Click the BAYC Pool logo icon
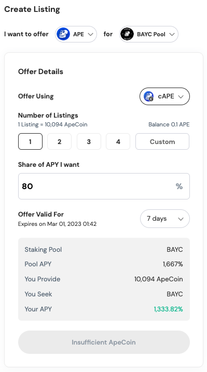The width and height of the screenshot is (207, 372). [x=127, y=34]
